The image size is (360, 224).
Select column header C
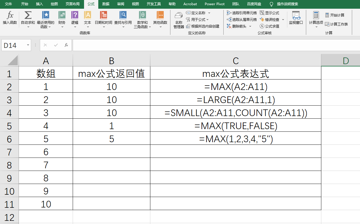click(x=236, y=60)
